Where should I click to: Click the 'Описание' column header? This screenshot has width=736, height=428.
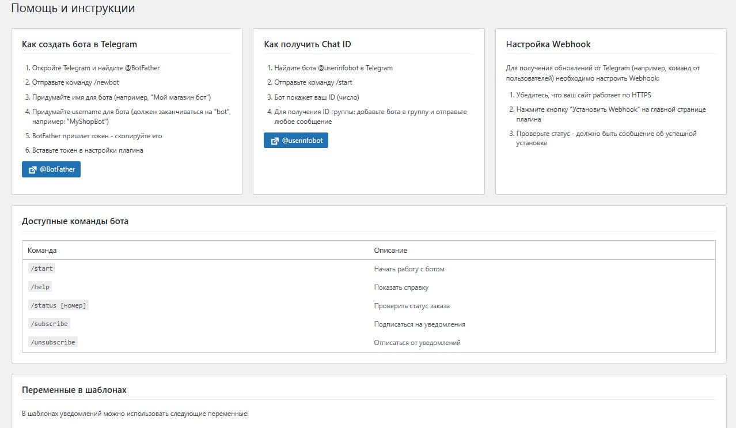pyautogui.click(x=390, y=251)
